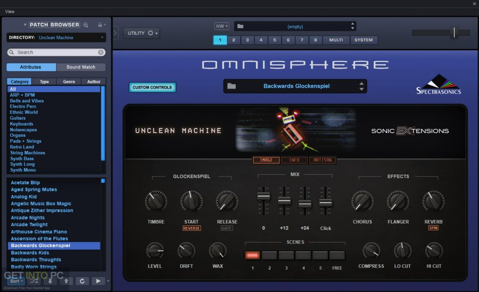The height and width of the screenshot is (292, 479).
Task: Open the View menu
Action: click(10, 12)
